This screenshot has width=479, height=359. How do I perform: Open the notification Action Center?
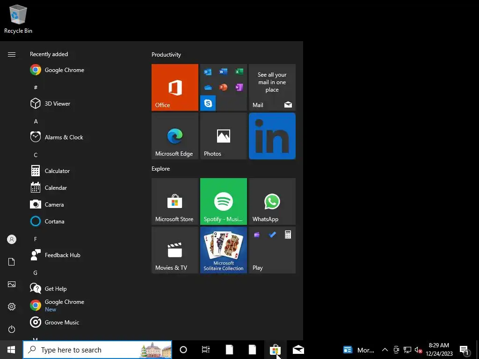click(464, 350)
